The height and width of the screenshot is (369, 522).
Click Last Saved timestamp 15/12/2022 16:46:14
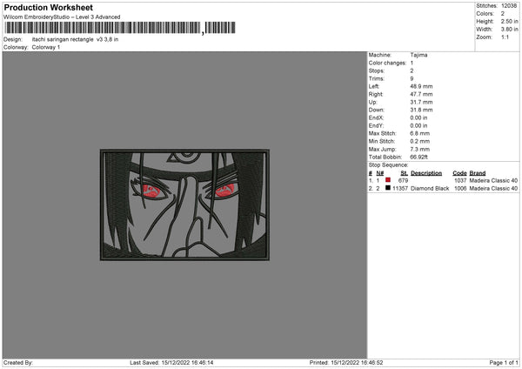(187, 363)
